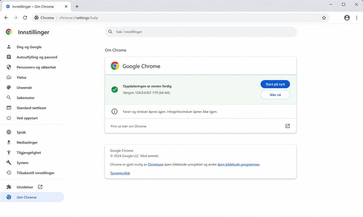Click the Søk i innstillinger search field
The width and height of the screenshot is (363, 217).
coord(201,32)
